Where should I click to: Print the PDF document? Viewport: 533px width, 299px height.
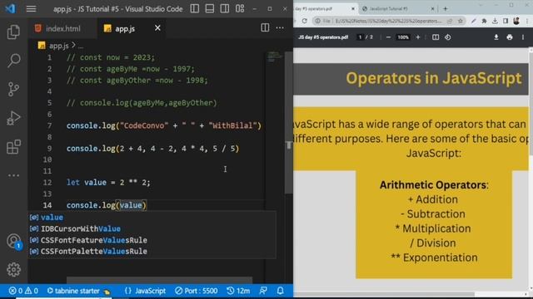(x=510, y=37)
